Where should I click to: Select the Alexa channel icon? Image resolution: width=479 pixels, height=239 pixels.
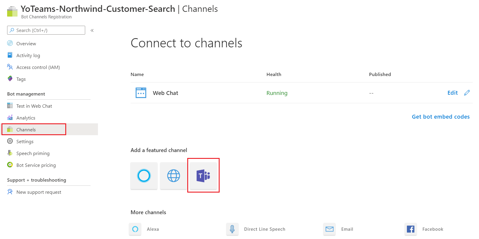click(x=135, y=229)
